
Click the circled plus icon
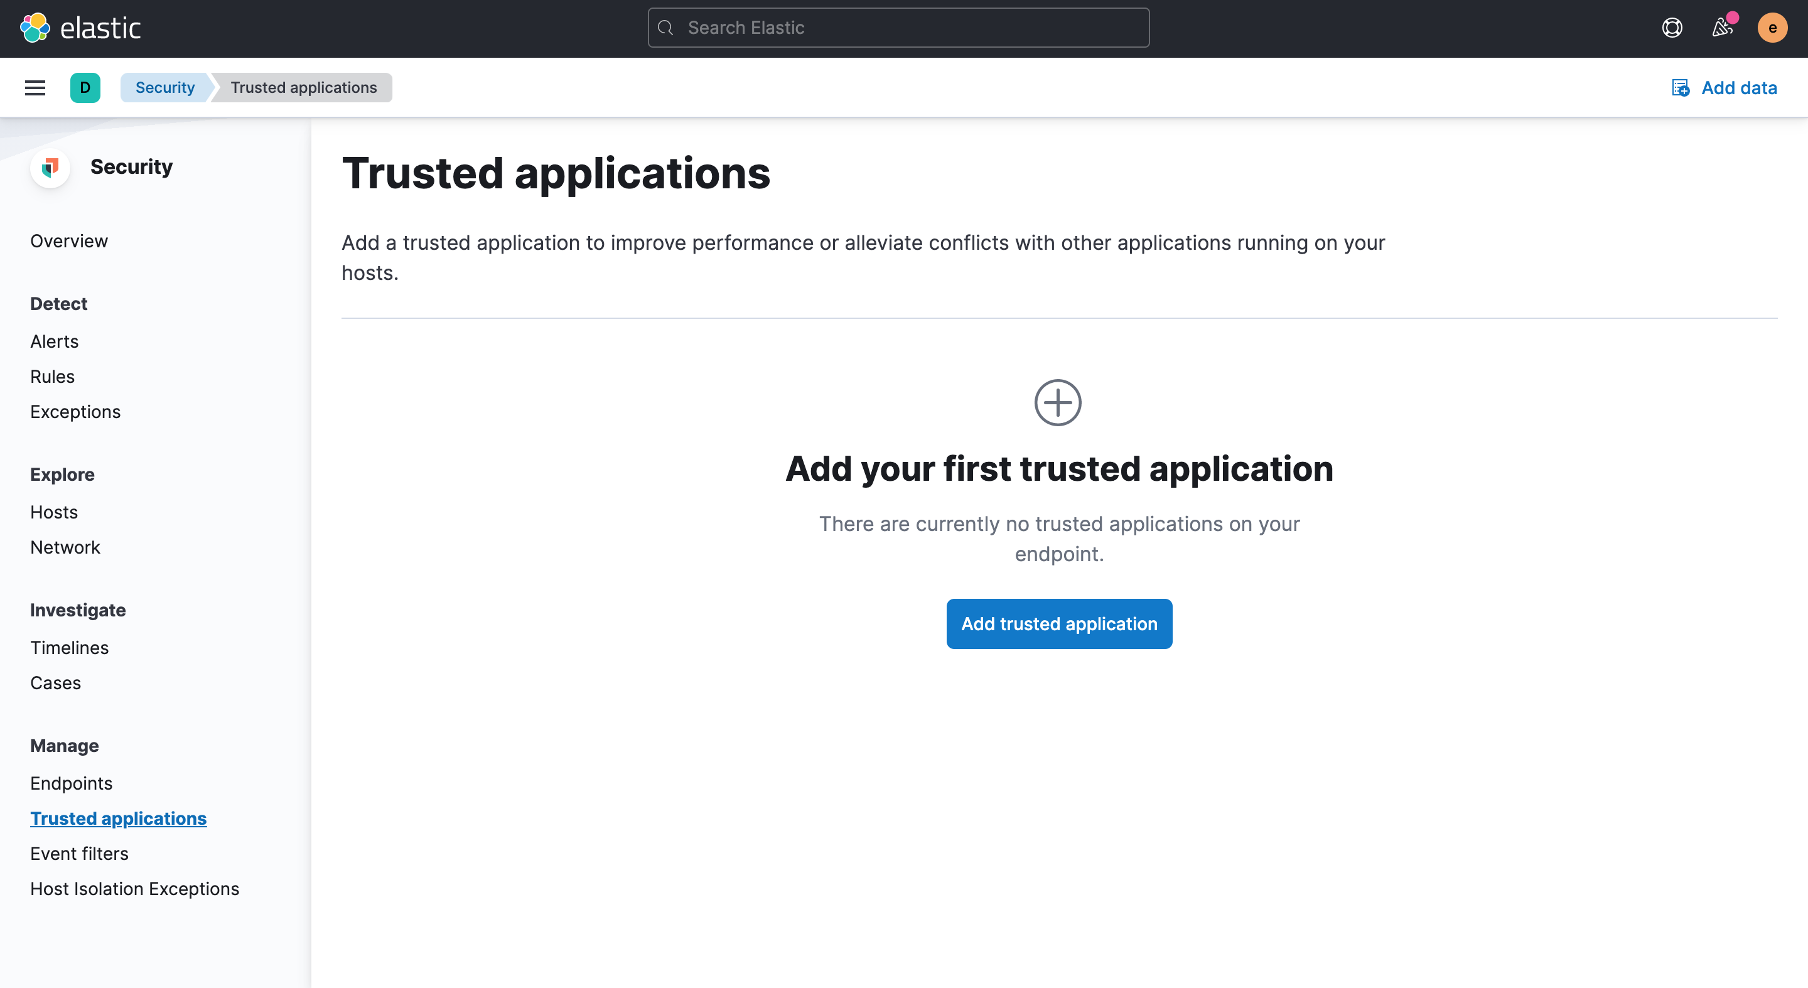1058,403
